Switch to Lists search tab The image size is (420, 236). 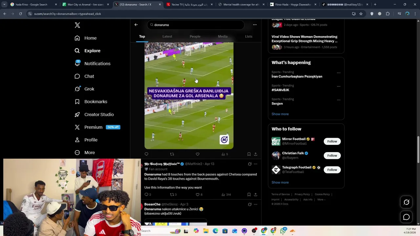pos(249,36)
